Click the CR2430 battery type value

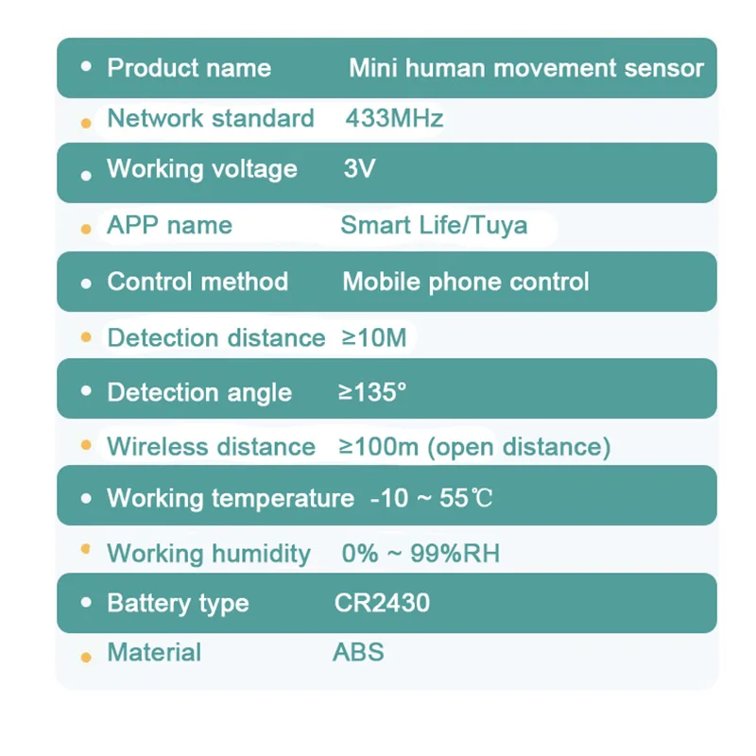pos(382,603)
